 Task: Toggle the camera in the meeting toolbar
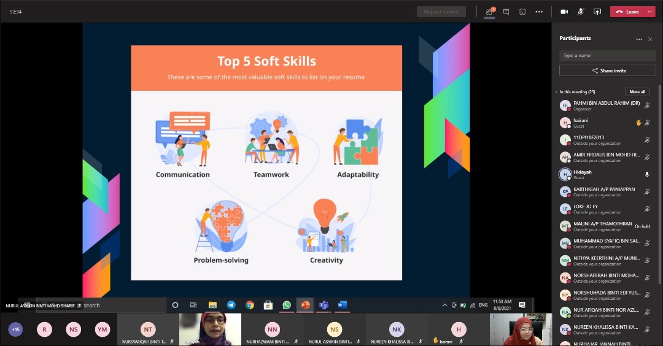tap(564, 12)
